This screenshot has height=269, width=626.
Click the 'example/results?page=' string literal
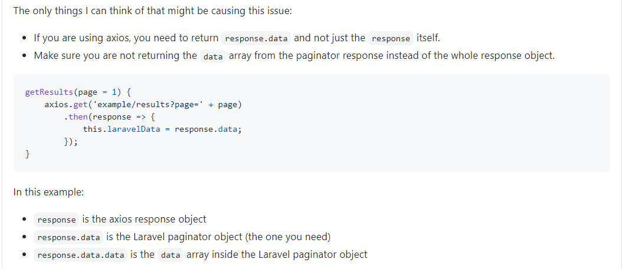click(149, 105)
